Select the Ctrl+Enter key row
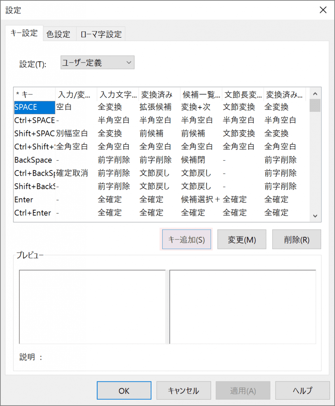 point(33,213)
